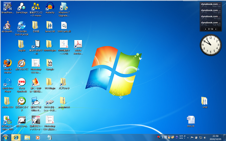Open the DATA (D) drive shortcut
Image resolution: width=226 pixels, height=141 pixels.
coord(50,106)
